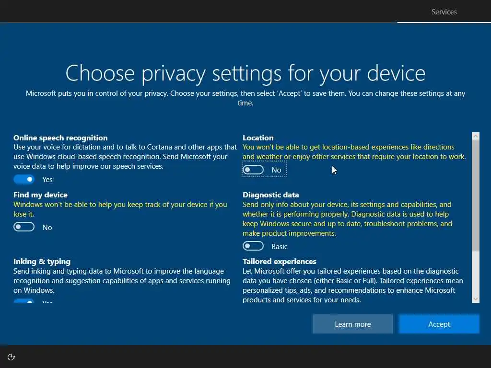This screenshot has width=491, height=368.
Task: Click the Location heading
Action: (x=258, y=138)
